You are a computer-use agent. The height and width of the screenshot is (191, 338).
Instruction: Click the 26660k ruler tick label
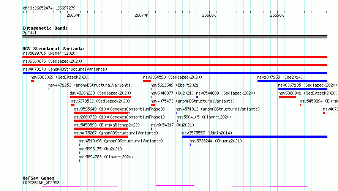click(73, 15)
